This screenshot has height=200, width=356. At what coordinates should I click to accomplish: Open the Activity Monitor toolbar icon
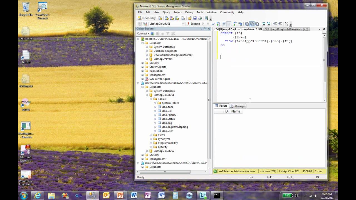pyautogui.click(x=206, y=18)
